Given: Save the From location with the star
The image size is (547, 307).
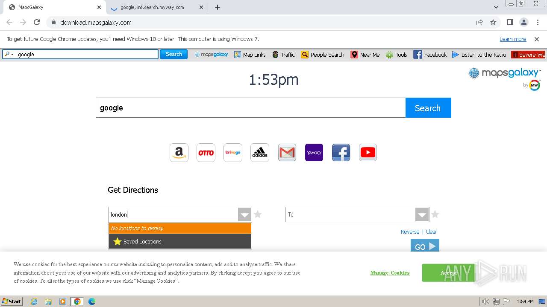Looking at the screenshot, I should [258, 214].
